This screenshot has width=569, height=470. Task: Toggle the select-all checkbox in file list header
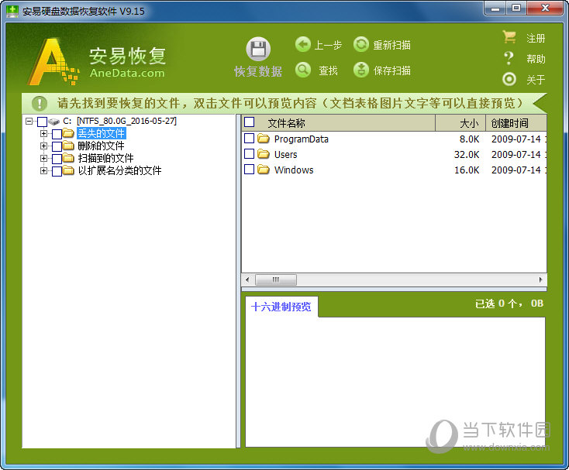tap(250, 122)
